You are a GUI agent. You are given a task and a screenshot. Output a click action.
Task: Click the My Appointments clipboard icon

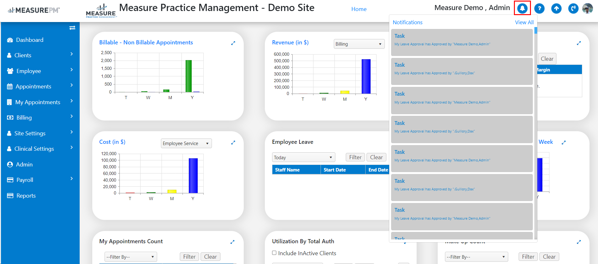[x=9, y=102]
